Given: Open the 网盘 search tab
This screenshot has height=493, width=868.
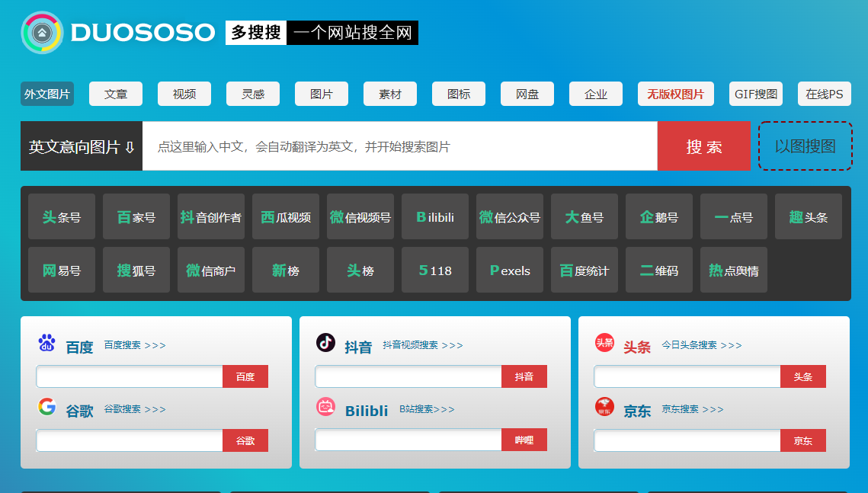Looking at the screenshot, I should pos(527,94).
